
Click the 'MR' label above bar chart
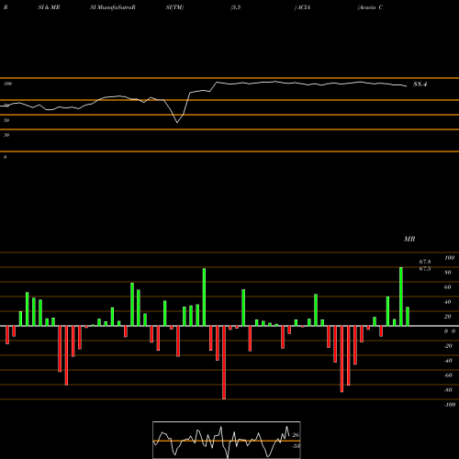pyautogui.click(x=409, y=239)
